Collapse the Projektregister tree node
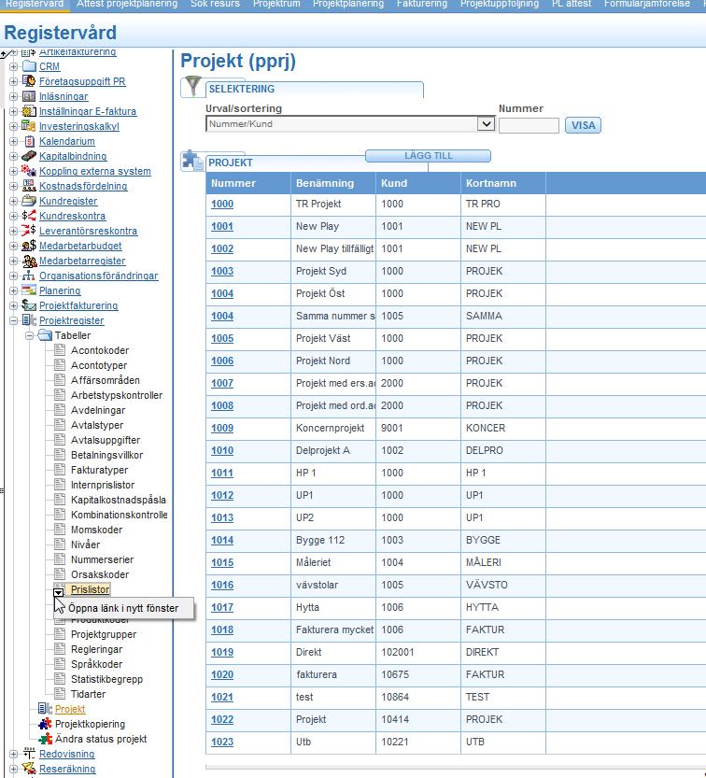The height and width of the screenshot is (778, 706). point(13,320)
